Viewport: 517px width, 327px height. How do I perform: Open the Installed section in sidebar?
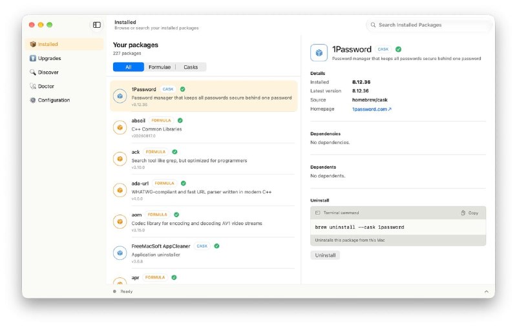(64, 44)
